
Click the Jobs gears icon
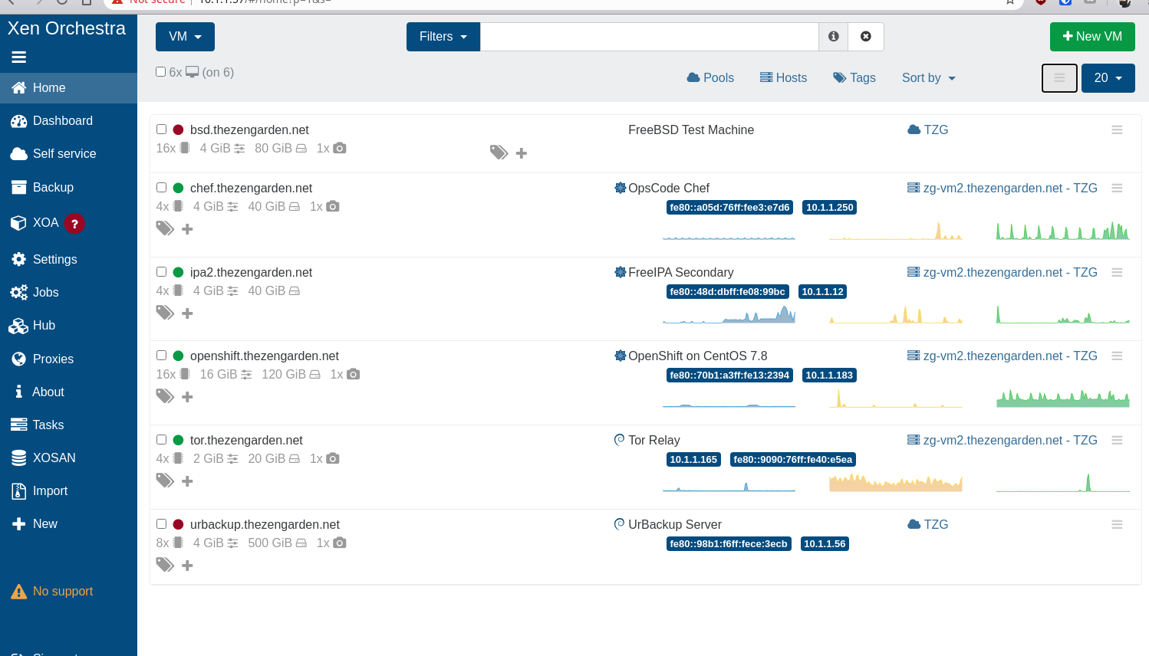(x=19, y=293)
